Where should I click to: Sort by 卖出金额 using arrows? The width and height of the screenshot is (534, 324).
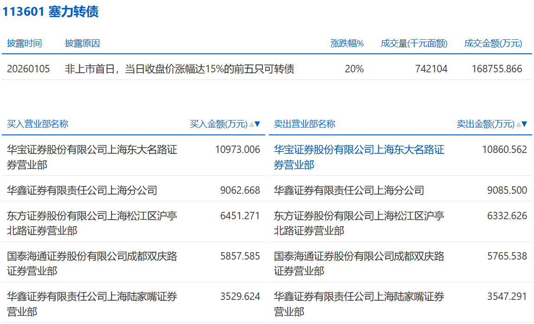pos(522,124)
